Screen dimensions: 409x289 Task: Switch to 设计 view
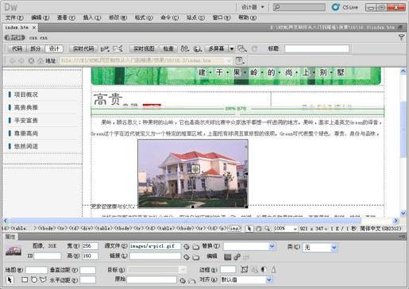(x=54, y=48)
